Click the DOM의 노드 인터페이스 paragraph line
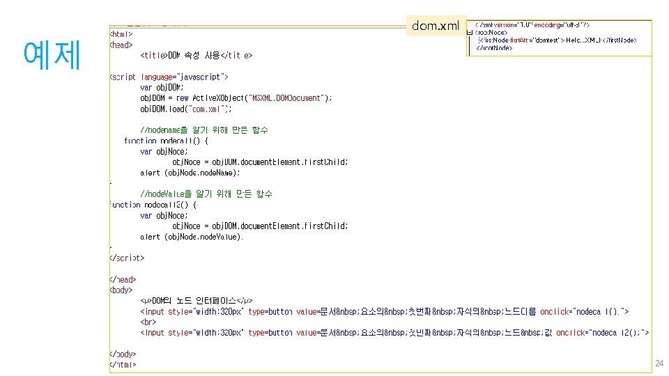Screen dimensions: 669x376 coord(197,301)
